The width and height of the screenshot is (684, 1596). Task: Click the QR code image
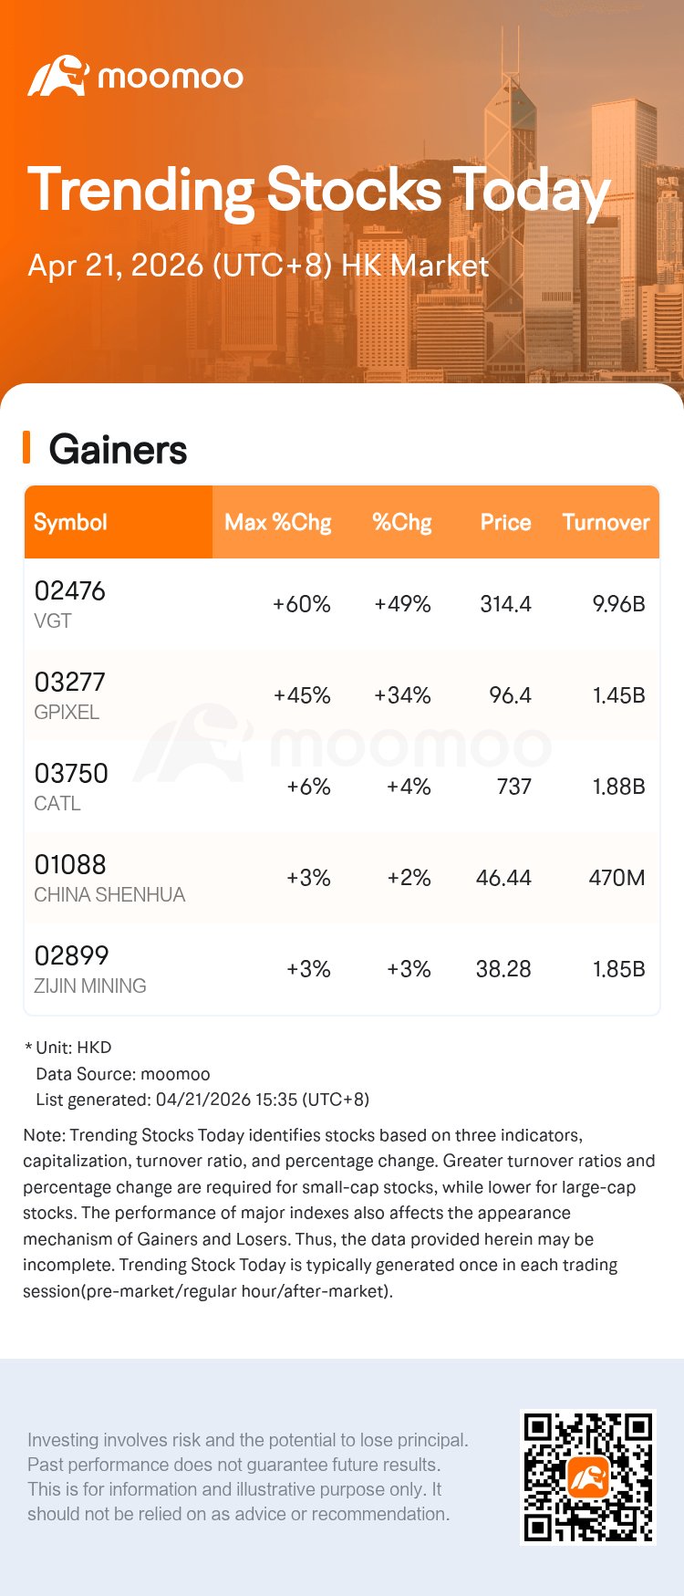588,1476
